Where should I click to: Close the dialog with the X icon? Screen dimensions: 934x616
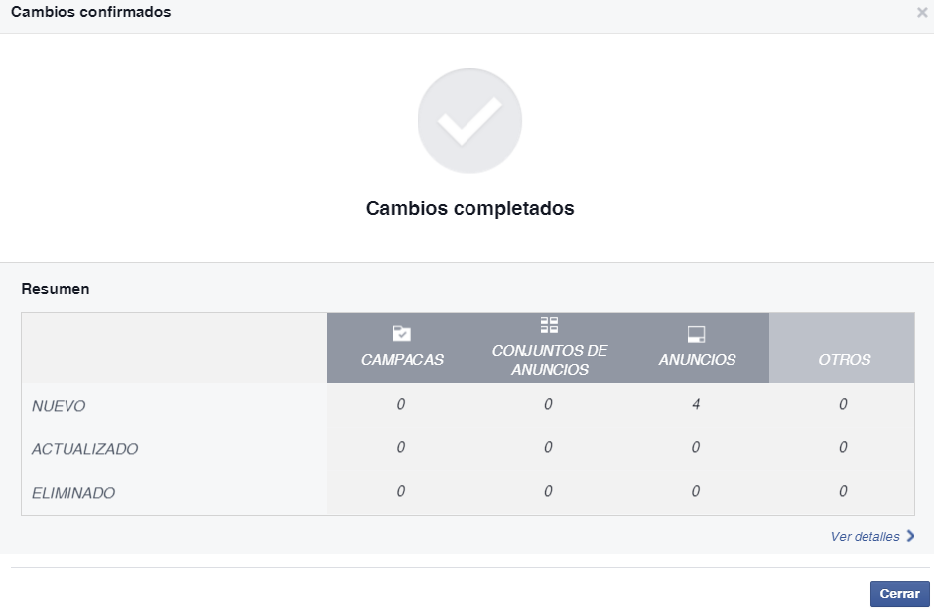point(922,12)
